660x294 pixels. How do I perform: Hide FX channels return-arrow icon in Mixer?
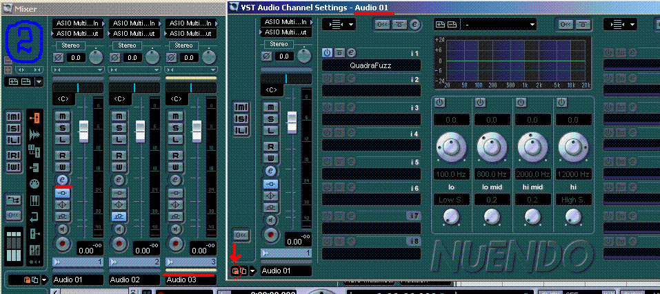click(35, 217)
